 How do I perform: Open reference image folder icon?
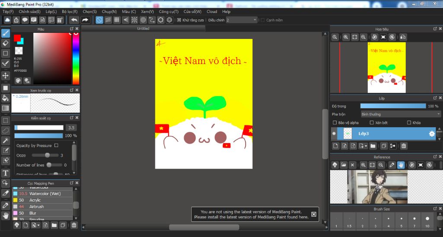tap(343, 165)
